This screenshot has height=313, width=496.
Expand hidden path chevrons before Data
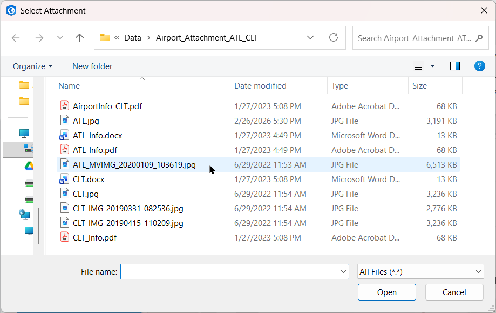[x=117, y=38]
